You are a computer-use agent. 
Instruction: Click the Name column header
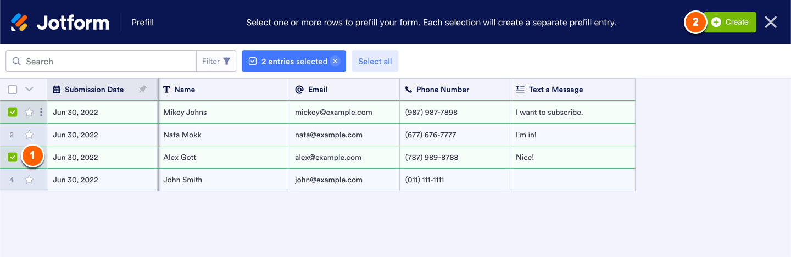[185, 90]
